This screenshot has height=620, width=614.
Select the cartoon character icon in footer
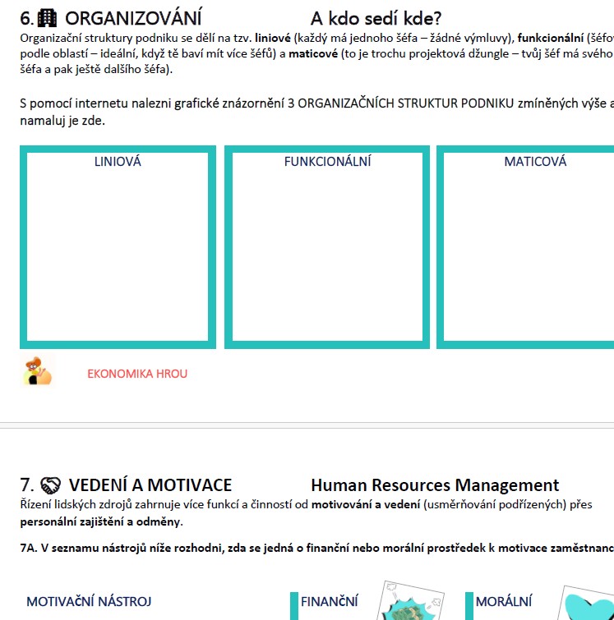(36, 372)
